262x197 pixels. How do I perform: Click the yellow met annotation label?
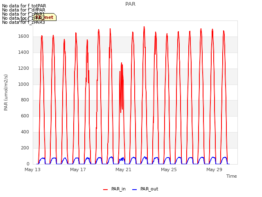[45, 17]
